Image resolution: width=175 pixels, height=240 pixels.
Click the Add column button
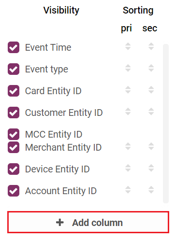[x=88, y=222]
